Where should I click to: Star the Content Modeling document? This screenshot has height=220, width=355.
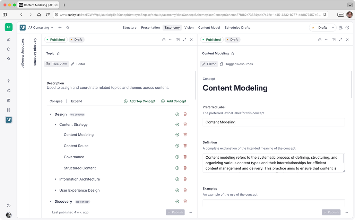click(233, 53)
